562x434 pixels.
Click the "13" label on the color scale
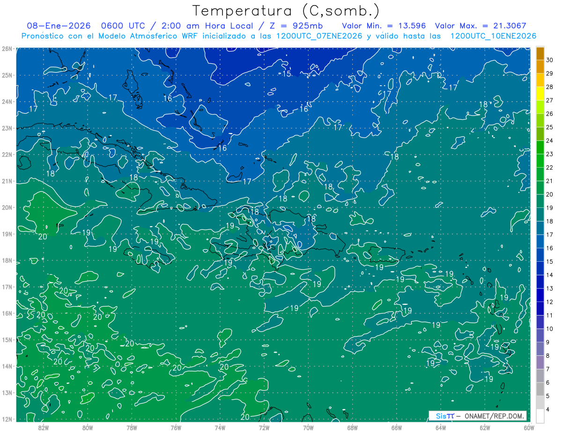click(x=550, y=288)
